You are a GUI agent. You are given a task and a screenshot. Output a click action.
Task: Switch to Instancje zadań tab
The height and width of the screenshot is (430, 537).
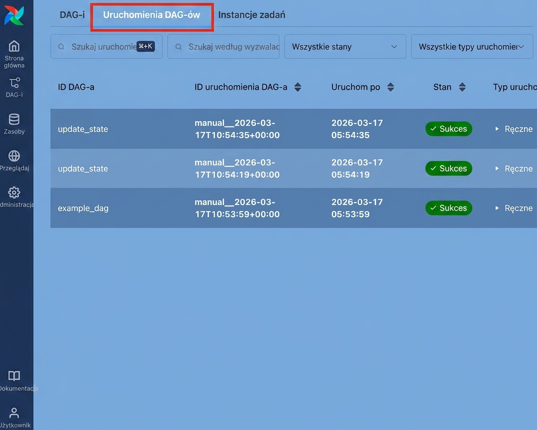(252, 15)
